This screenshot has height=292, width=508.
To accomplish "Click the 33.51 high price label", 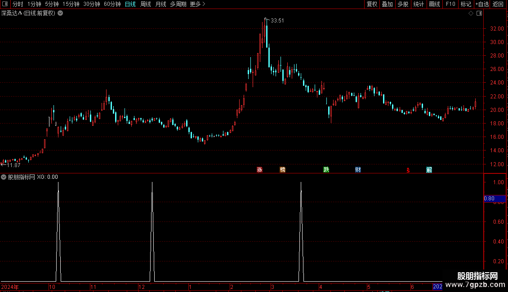I will 277,21.
